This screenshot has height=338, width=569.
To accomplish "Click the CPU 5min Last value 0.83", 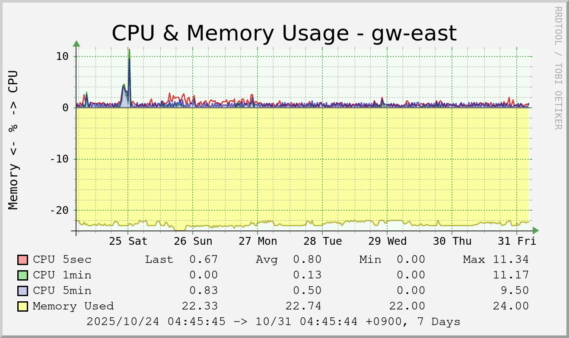I will 203,291.
